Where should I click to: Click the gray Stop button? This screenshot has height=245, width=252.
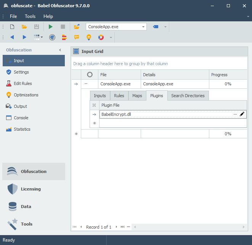coord(63,27)
